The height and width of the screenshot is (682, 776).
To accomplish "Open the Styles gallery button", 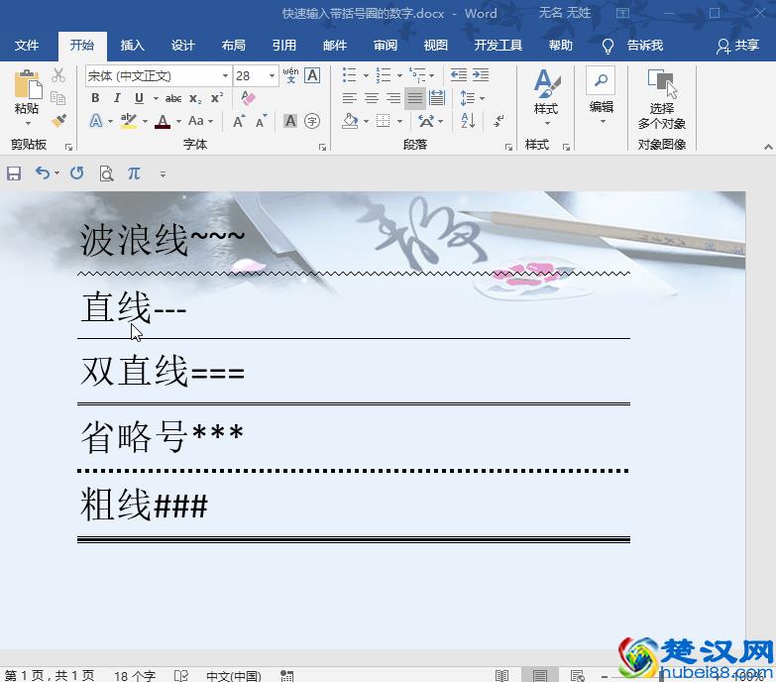I will coord(546,97).
